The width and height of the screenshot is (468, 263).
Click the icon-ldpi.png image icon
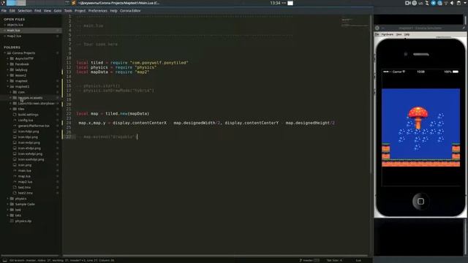15,137
